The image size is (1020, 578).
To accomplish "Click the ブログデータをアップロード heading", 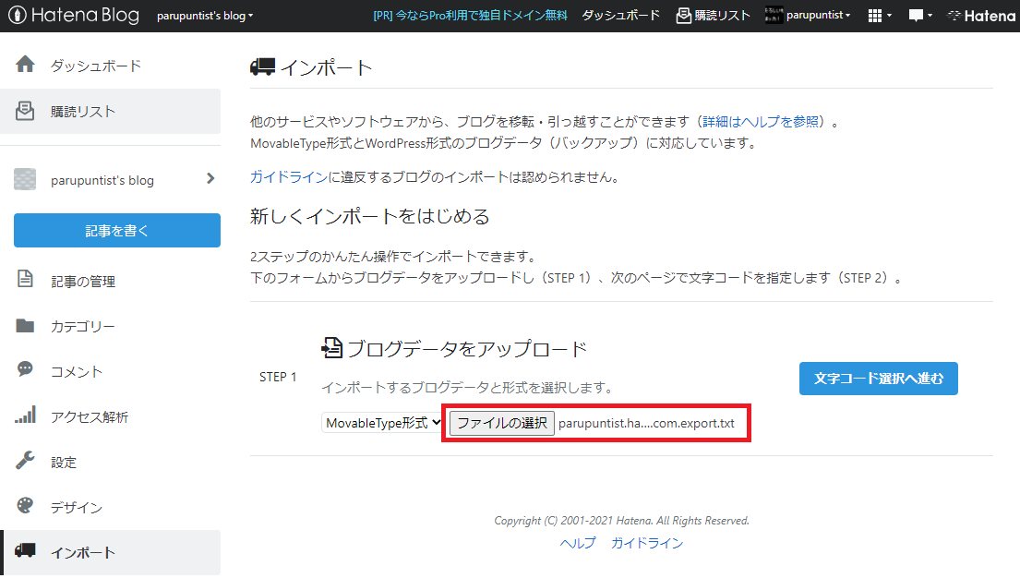I will tap(467, 349).
